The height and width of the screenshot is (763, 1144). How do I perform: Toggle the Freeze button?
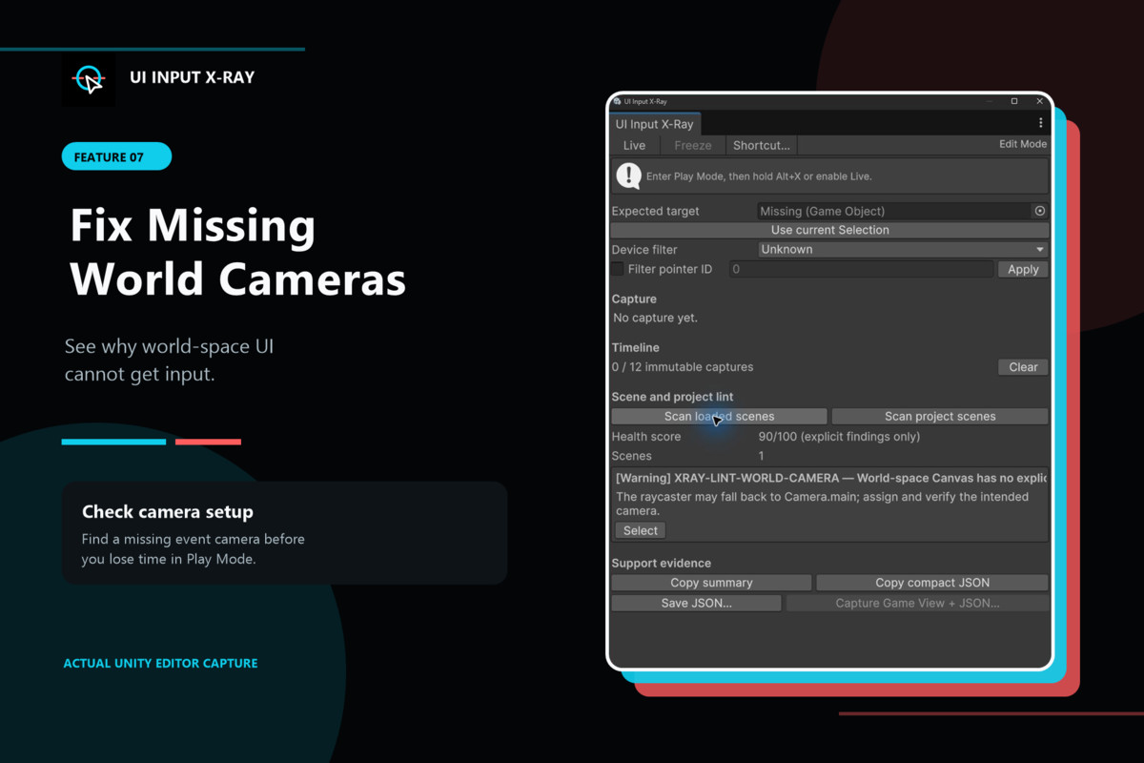[x=692, y=145]
